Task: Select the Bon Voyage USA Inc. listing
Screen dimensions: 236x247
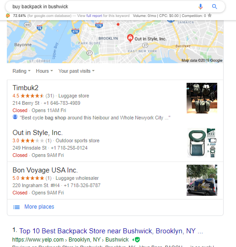Action: [45, 170]
